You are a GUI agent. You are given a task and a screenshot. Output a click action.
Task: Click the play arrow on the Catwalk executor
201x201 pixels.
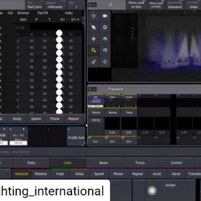[x=136, y=106]
